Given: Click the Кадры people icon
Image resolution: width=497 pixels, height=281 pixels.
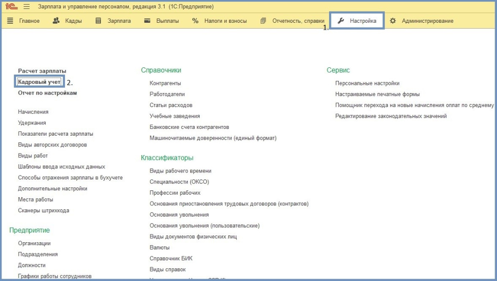Looking at the screenshot, I should click(x=56, y=21).
